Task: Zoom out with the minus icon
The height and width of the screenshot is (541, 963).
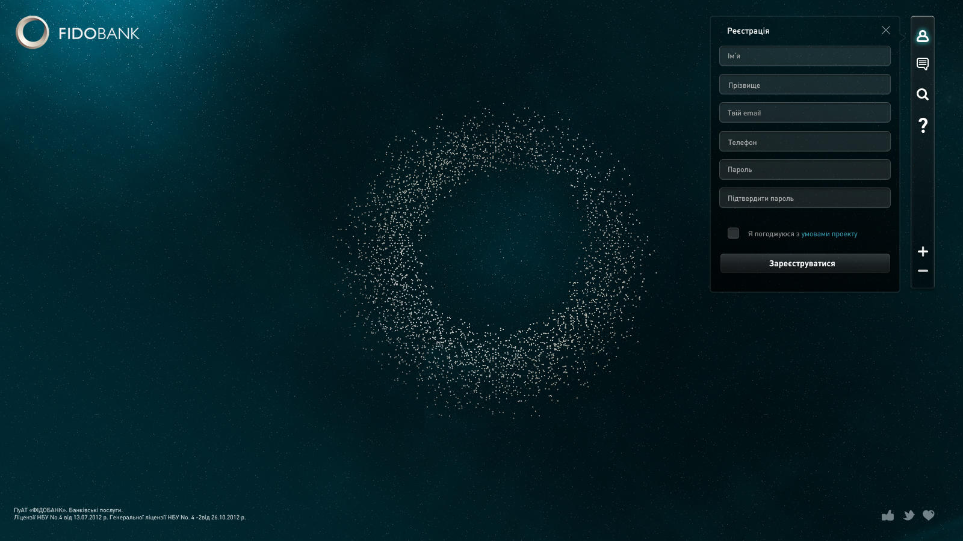Action: [x=923, y=271]
